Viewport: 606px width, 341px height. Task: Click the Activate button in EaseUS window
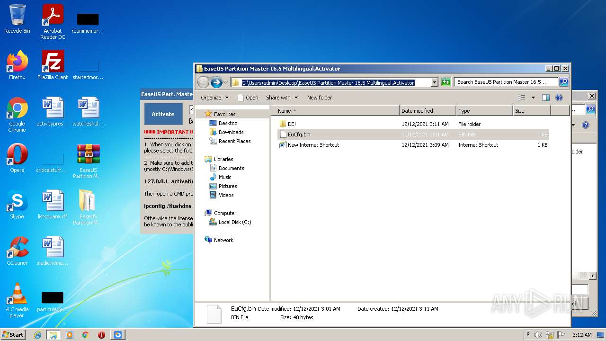163,114
